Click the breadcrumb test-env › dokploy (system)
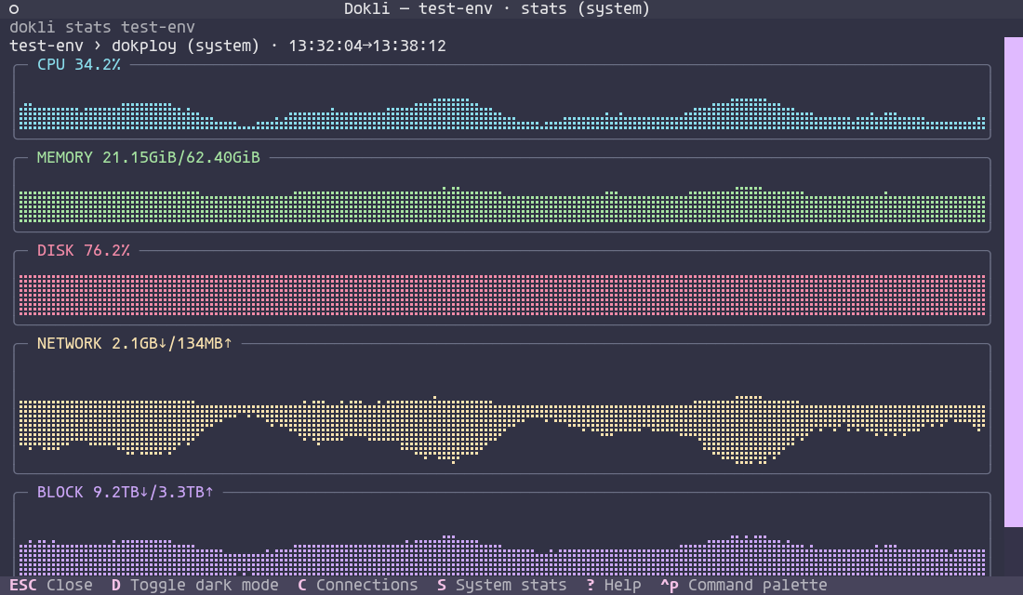 tap(135, 46)
